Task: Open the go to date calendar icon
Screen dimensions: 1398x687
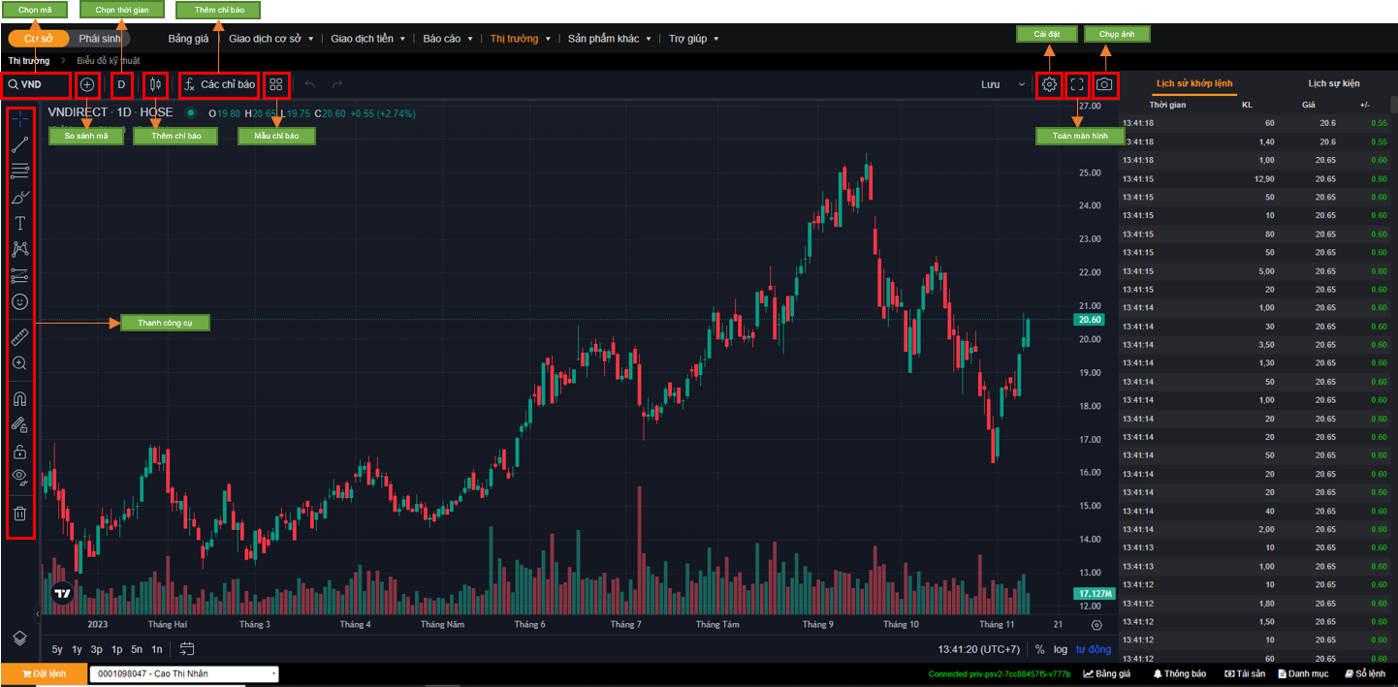Action: [188, 648]
